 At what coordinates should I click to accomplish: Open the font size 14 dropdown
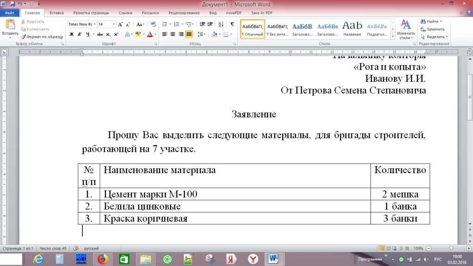click(x=114, y=24)
